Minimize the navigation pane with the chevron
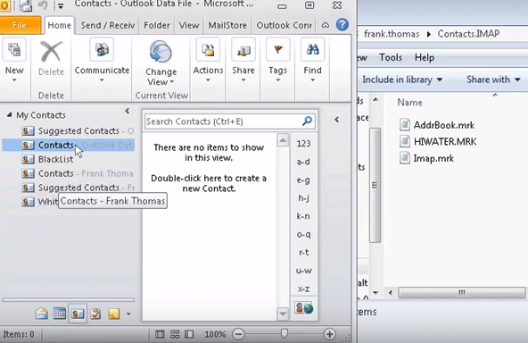This screenshot has height=343, width=528. pos(128,111)
